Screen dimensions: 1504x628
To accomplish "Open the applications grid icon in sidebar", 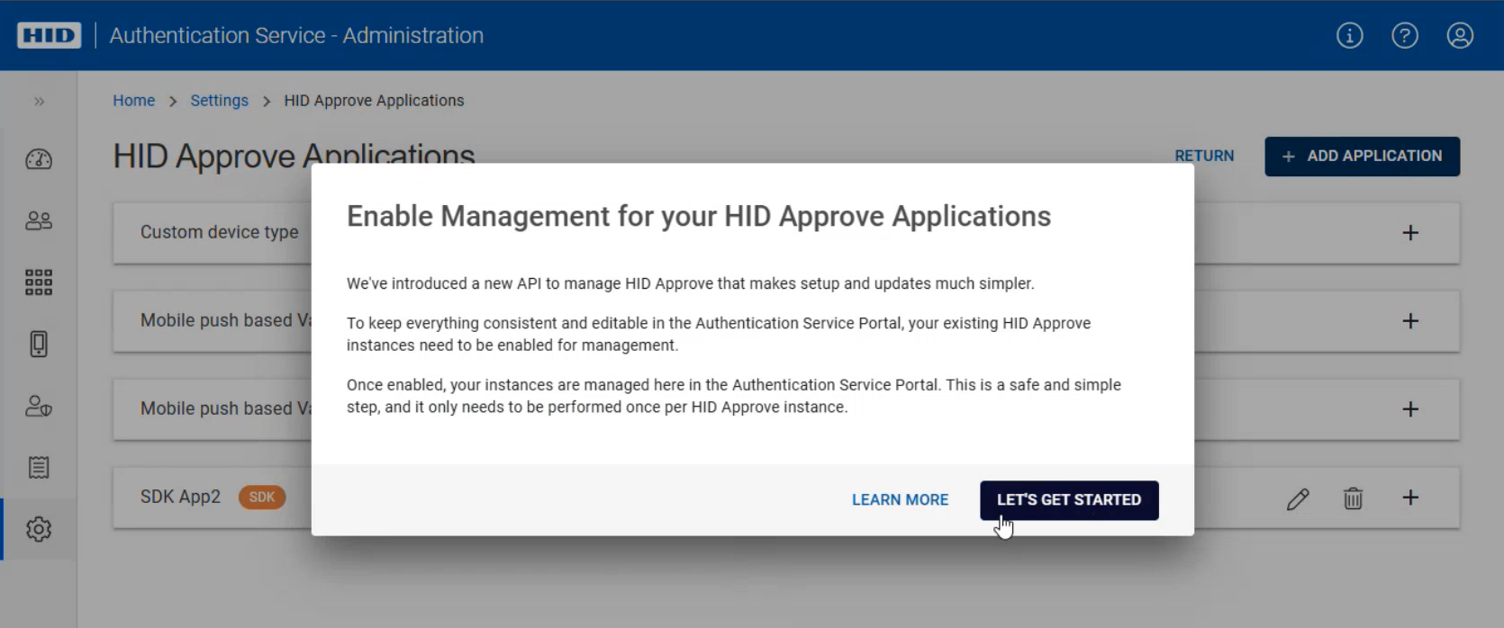I will coord(39,283).
